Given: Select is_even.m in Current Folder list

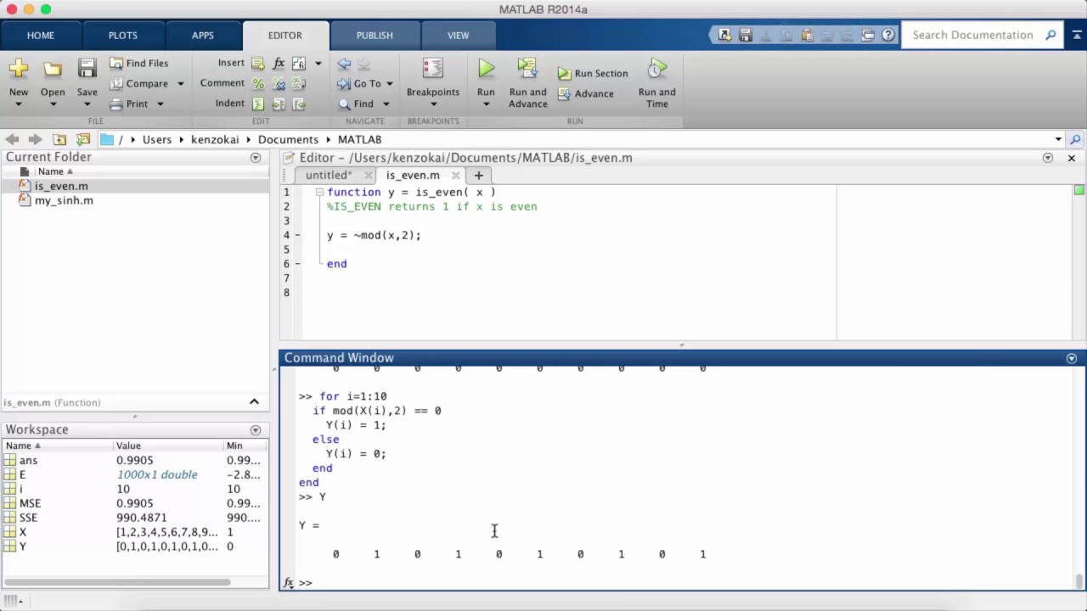Looking at the screenshot, I should [x=61, y=186].
